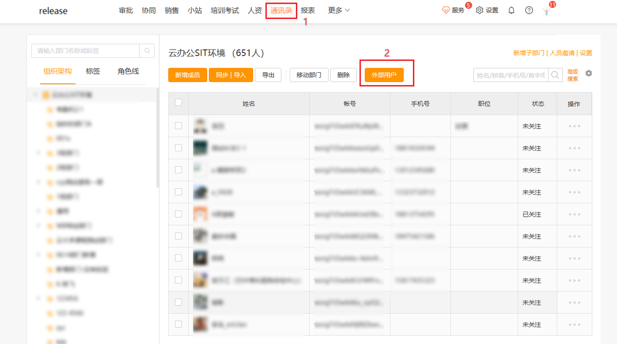617x344 pixels.
Task: Click the notification bell icon
Action: [x=511, y=10]
